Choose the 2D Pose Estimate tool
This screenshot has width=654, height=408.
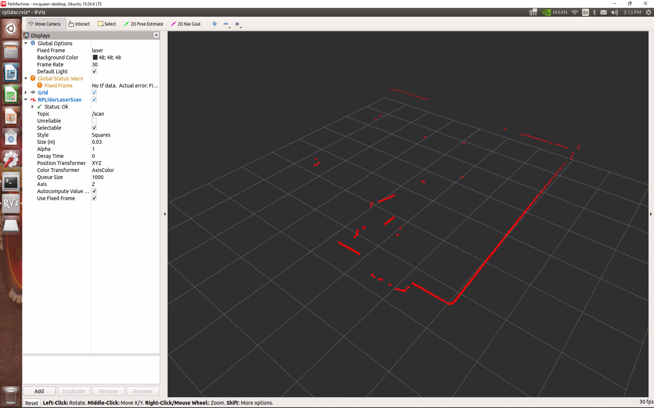coord(143,24)
